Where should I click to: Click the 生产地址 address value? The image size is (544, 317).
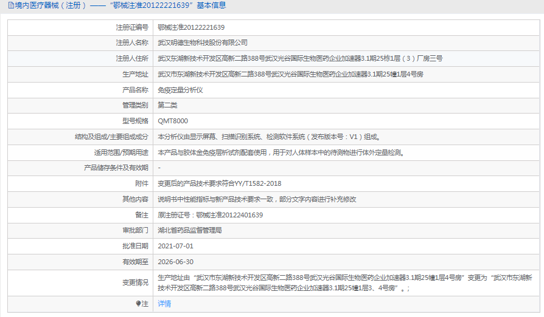point(290,75)
